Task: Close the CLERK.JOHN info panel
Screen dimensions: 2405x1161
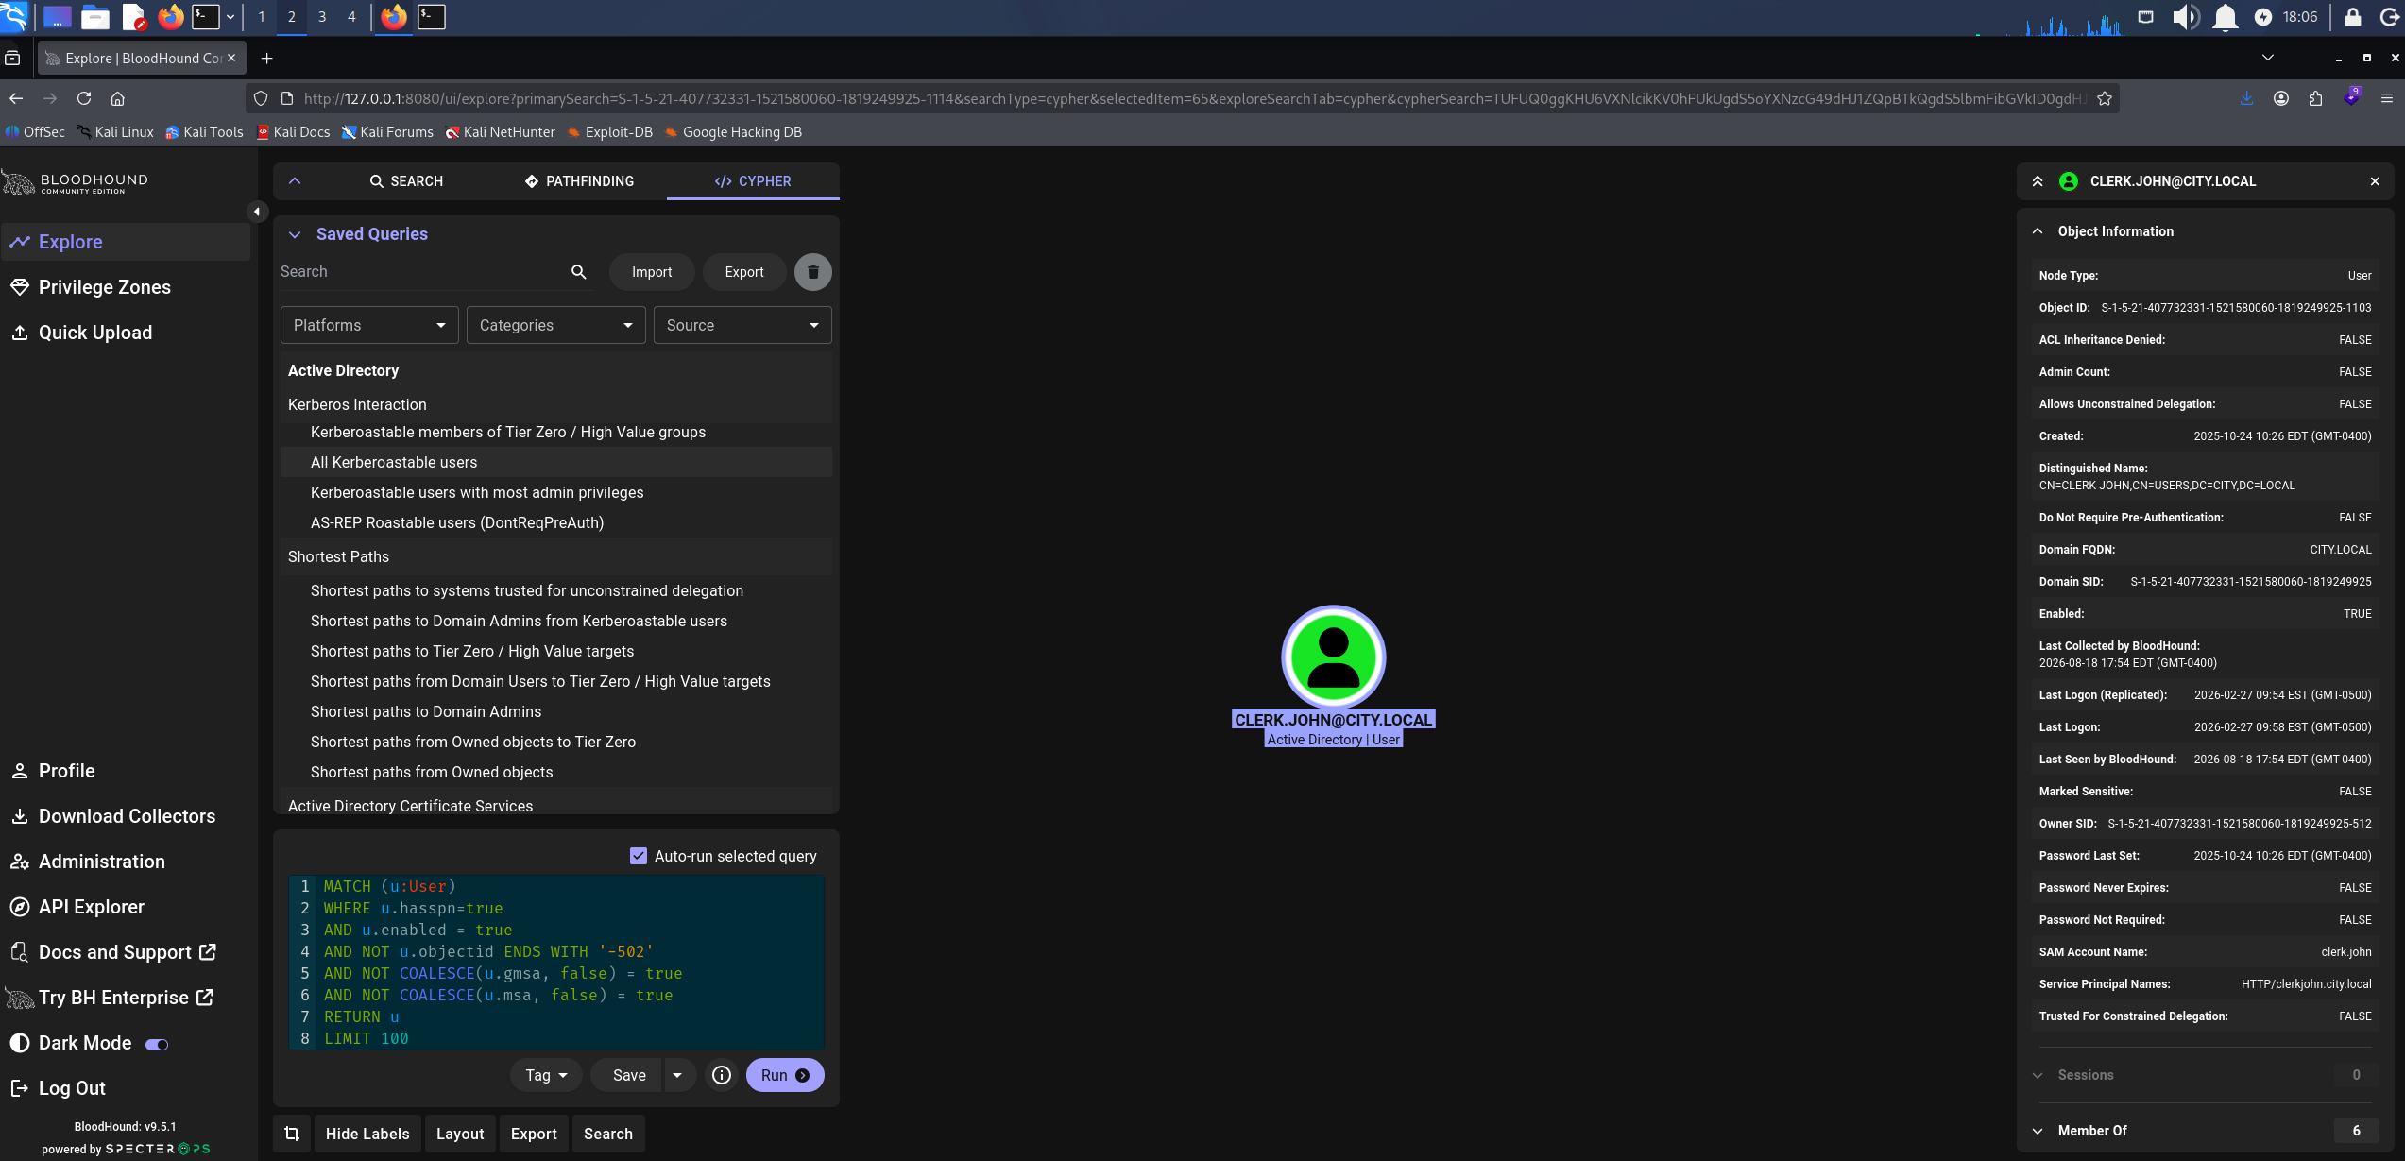Action: tap(2375, 181)
